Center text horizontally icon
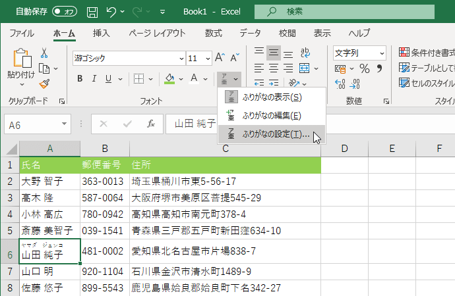455x296 pixels. tap(274, 68)
